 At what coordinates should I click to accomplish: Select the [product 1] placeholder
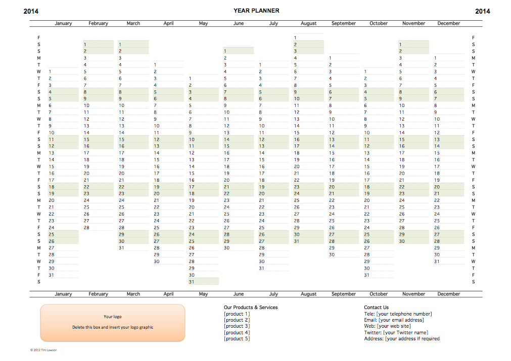click(x=237, y=314)
